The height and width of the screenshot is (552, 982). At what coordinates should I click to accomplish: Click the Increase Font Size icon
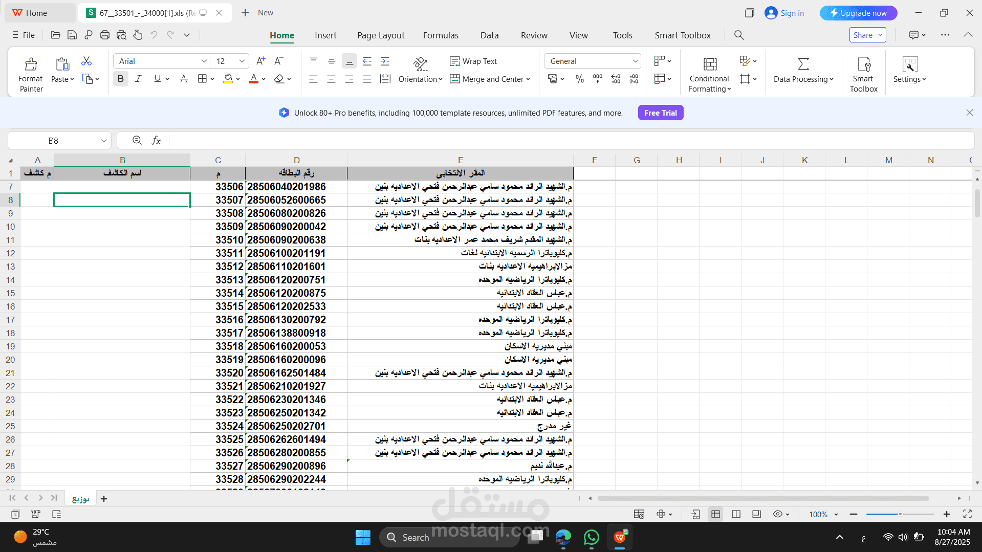[260, 60]
